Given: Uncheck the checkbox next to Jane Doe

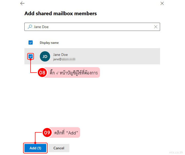Looking at the screenshot, I should click(x=31, y=56).
